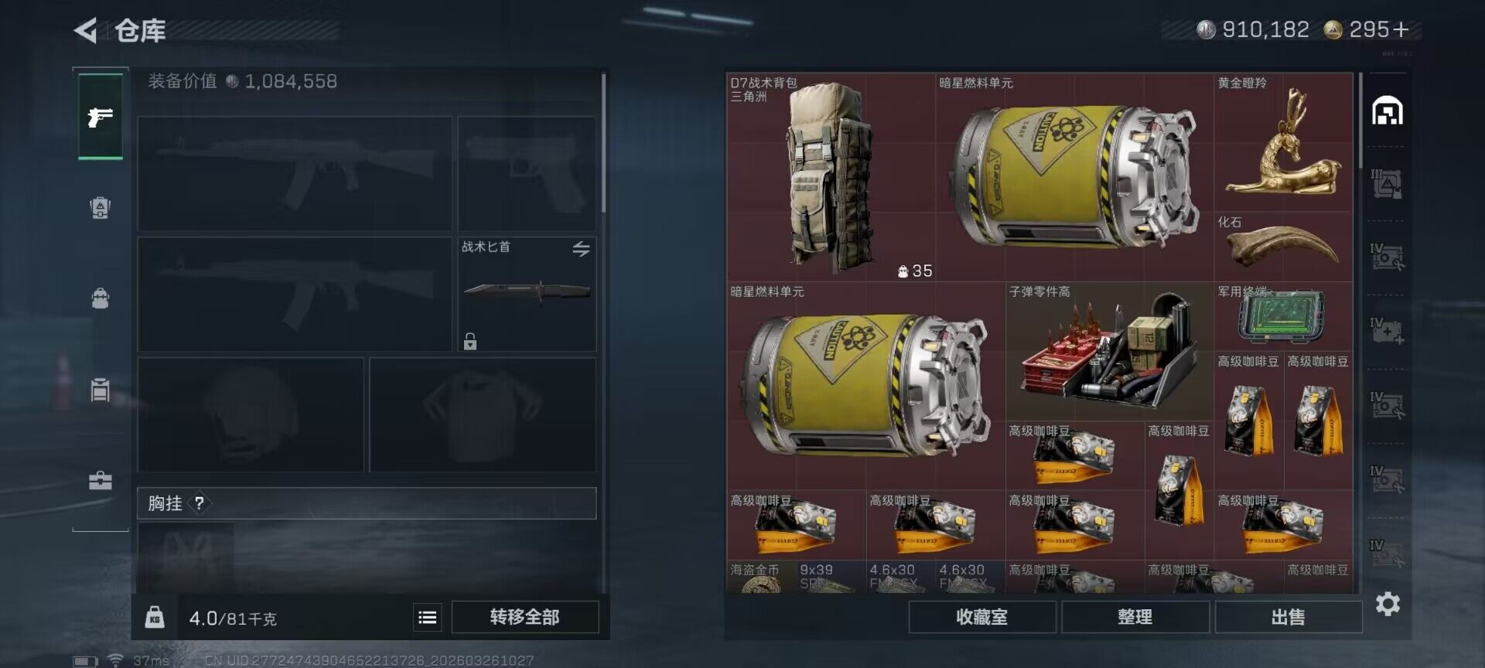This screenshot has height=668, width=1485.
Task: Select the D7战术背包 backpack item
Action: pos(831,177)
